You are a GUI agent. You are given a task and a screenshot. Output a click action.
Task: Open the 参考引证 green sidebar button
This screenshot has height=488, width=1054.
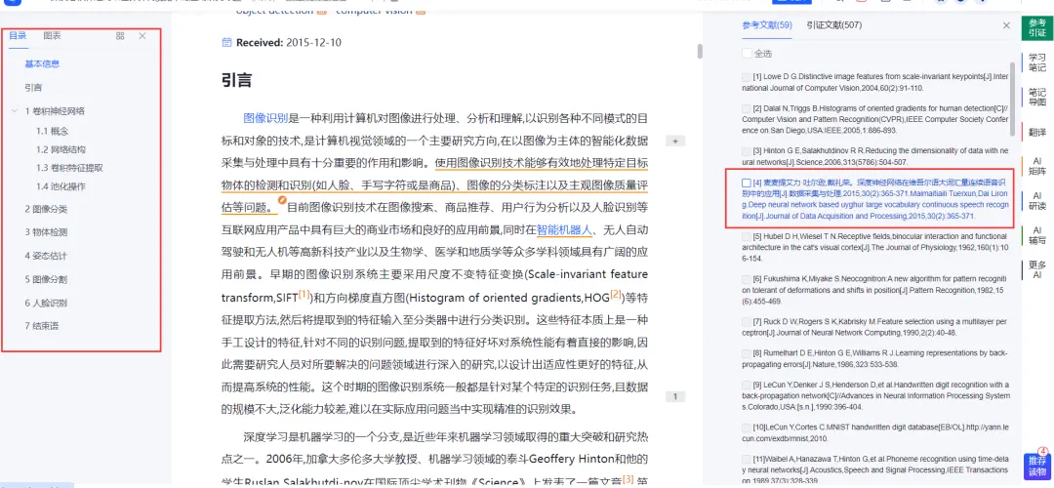click(1037, 28)
